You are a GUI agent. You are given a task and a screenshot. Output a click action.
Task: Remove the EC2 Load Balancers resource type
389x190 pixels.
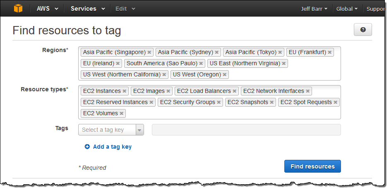tap(235, 91)
